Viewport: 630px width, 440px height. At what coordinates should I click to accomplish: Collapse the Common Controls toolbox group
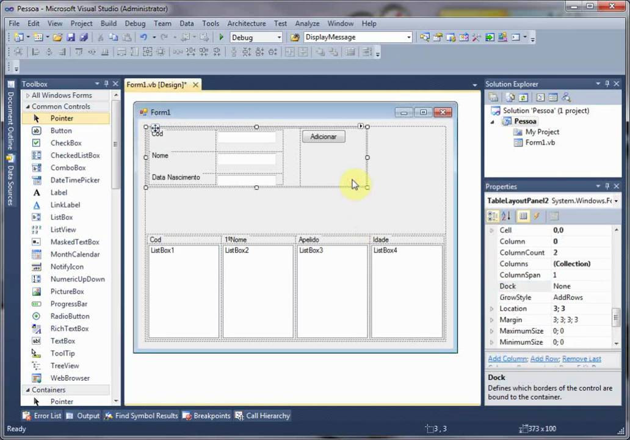coord(27,106)
